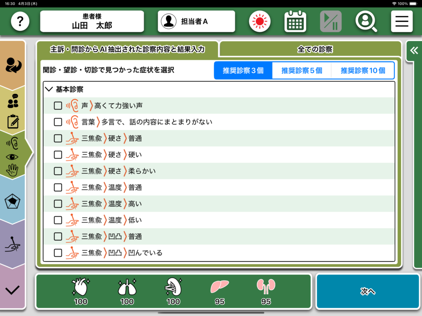Select the pentagon radar chart sidebar icon
This screenshot has height=316, width=422.
13,202
